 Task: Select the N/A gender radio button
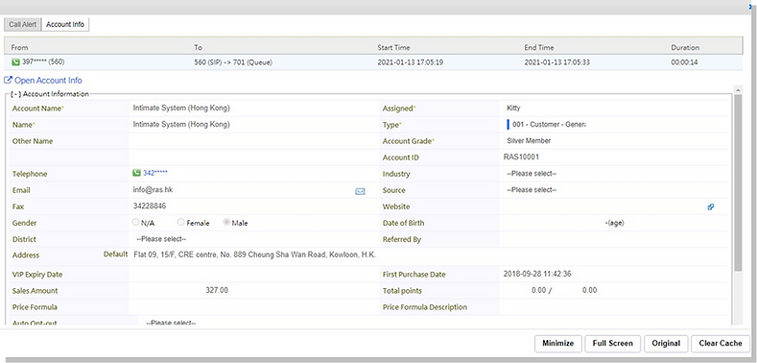[x=136, y=223]
